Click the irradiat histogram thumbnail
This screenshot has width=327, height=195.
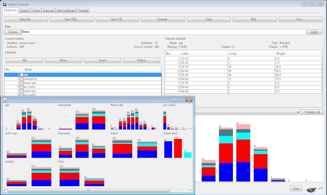29,174
